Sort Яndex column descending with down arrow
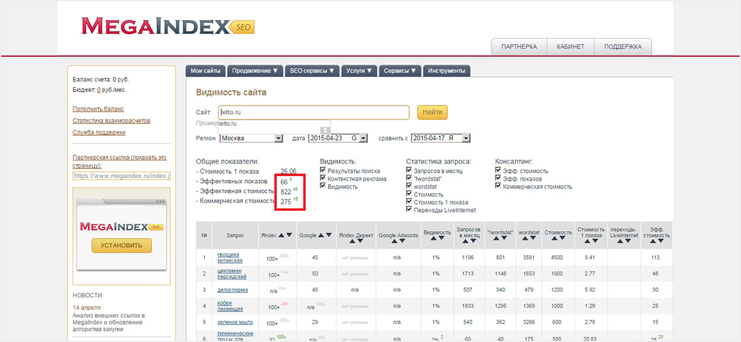 (289, 235)
